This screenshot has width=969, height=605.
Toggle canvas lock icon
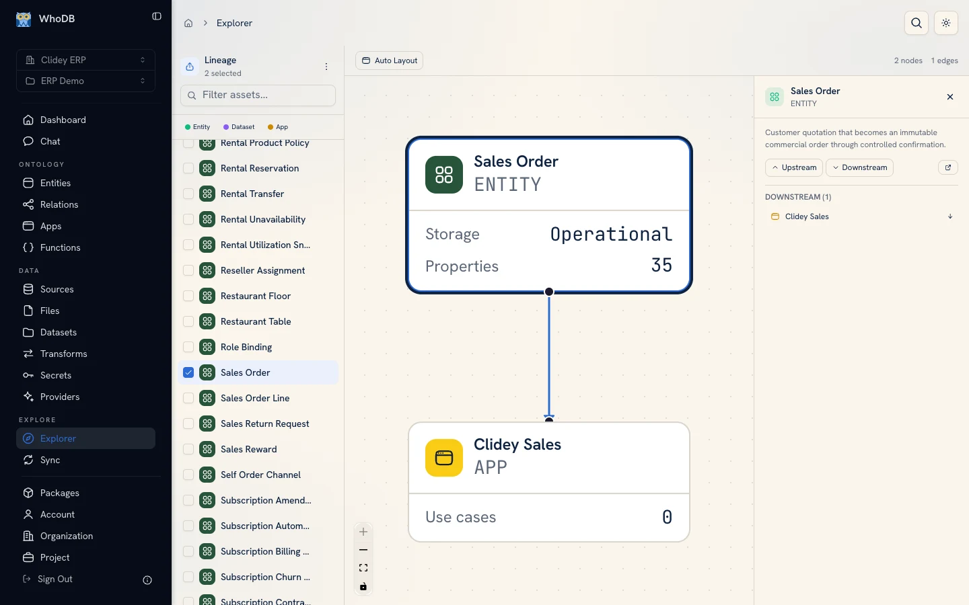[x=363, y=587]
